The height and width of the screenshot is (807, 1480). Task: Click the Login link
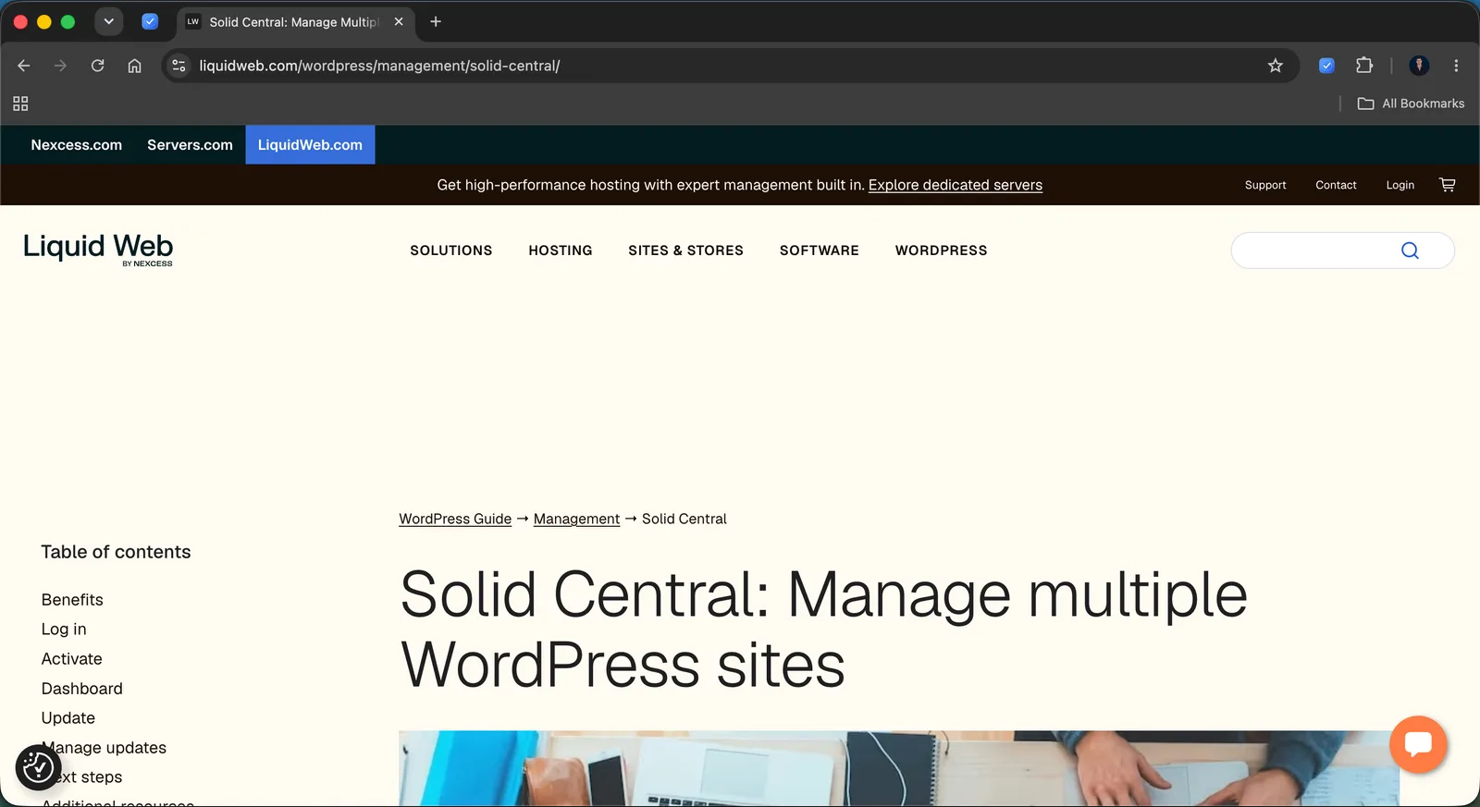point(1400,185)
